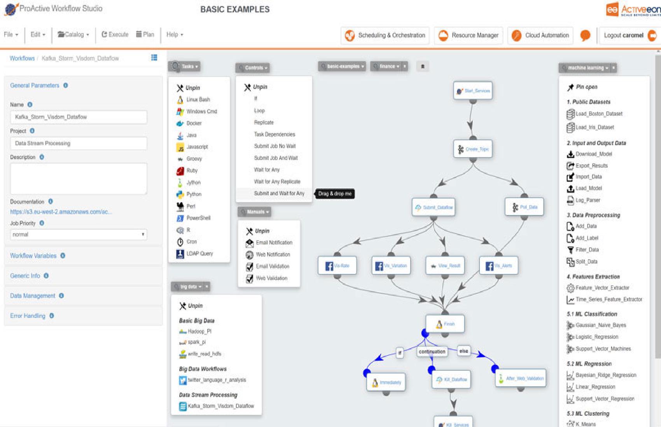Select Load_Boston_Dataset item
Viewport: 661px width, 427px height.
point(595,114)
